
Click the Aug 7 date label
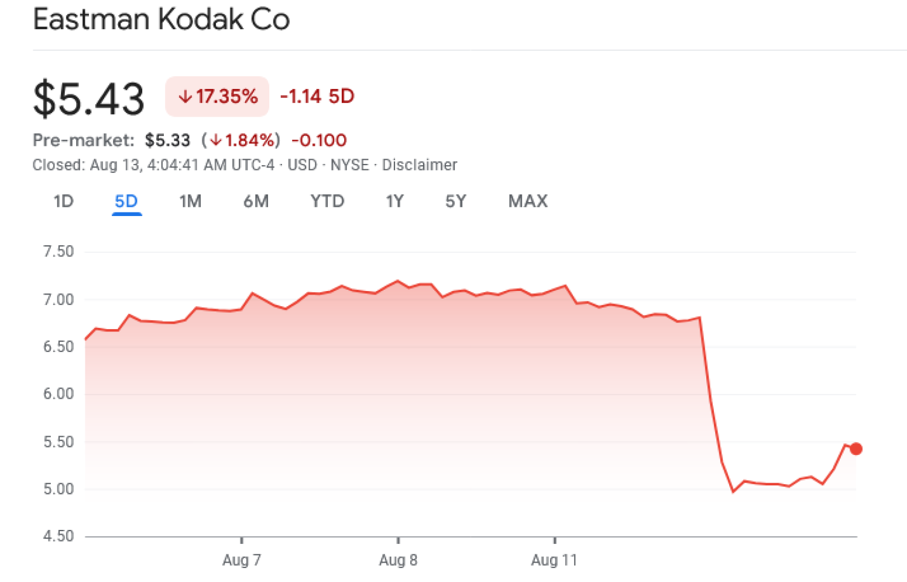tap(242, 560)
